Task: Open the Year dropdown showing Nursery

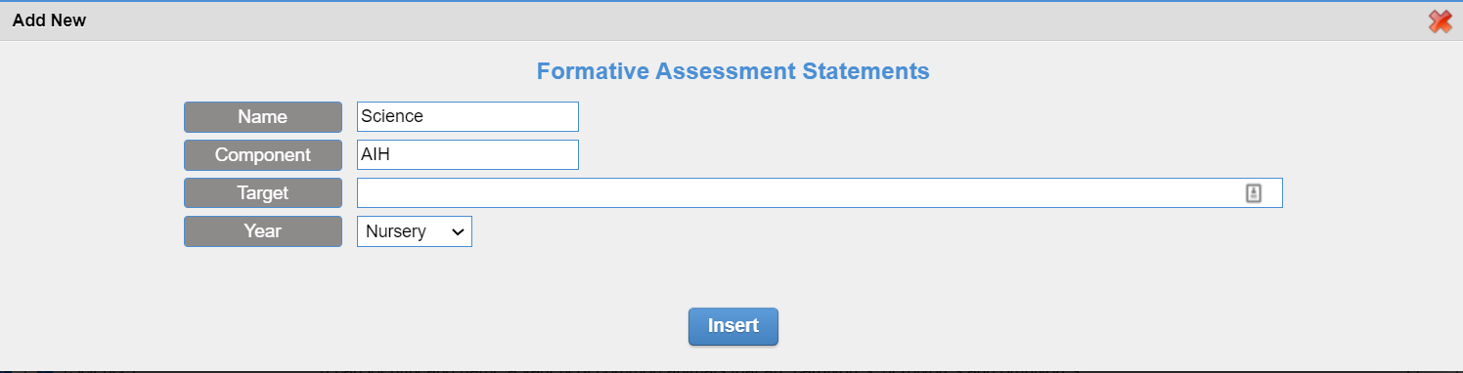Action: tap(415, 231)
